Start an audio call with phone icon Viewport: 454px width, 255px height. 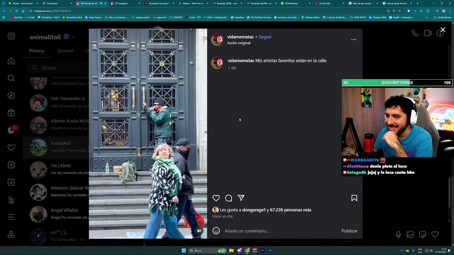pyautogui.click(x=415, y=33)
